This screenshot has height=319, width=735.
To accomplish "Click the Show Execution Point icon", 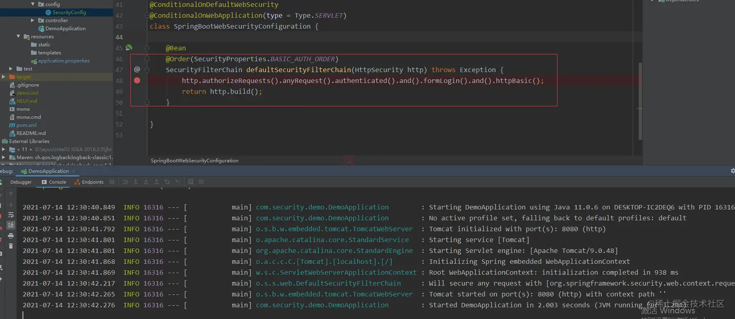I will click(x=112, y=182).
